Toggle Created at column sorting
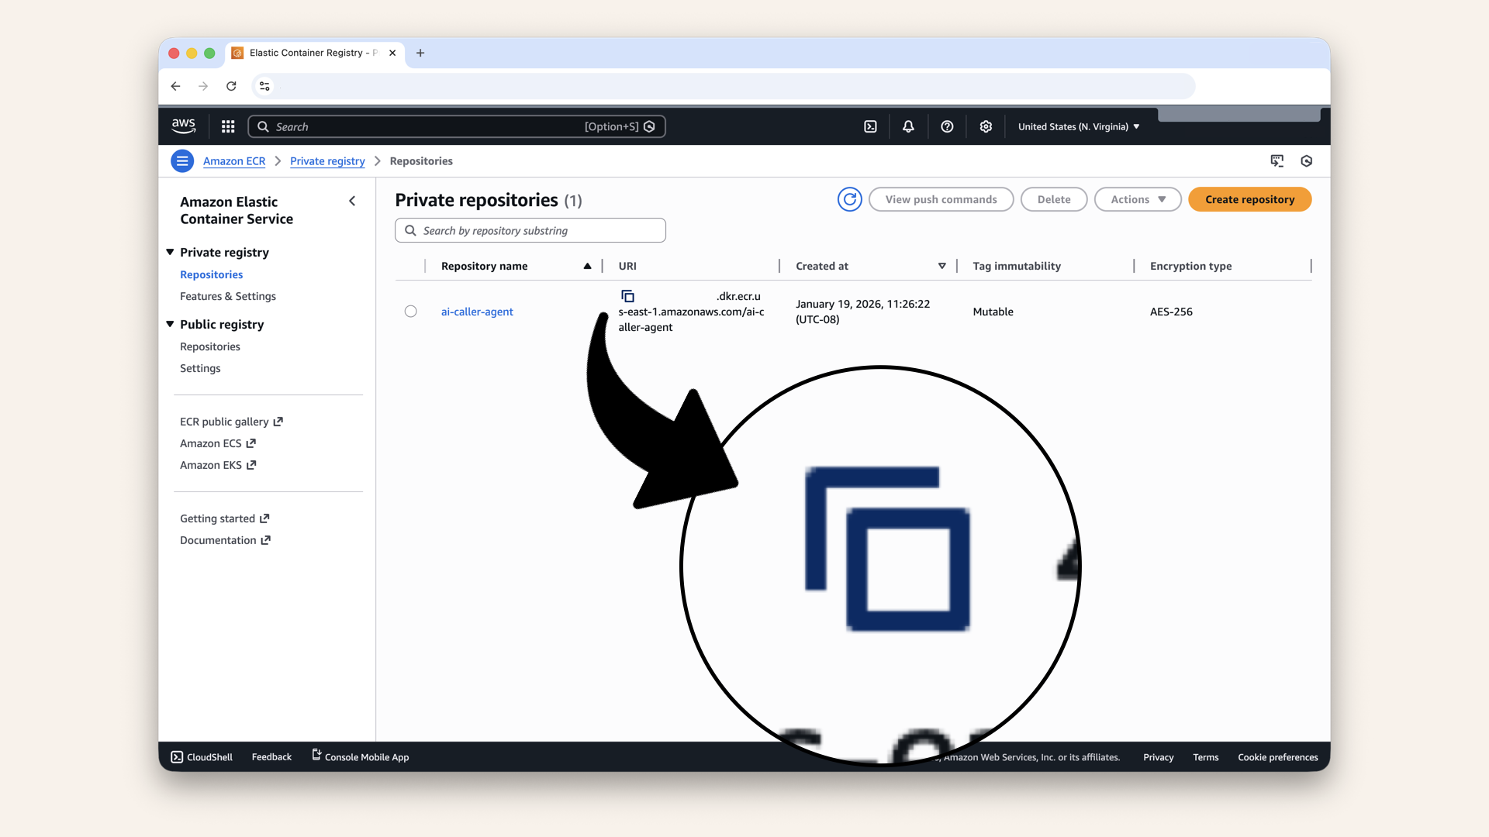The width and height of the screenshot is (1489, 837). pos(941,266)
